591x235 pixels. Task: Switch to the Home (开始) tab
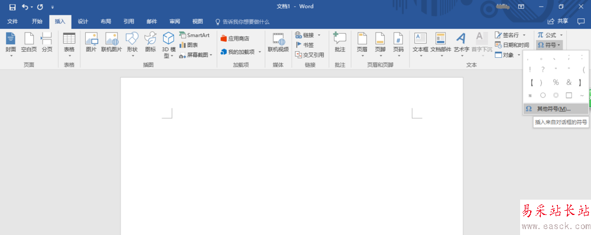pos(37,21)
